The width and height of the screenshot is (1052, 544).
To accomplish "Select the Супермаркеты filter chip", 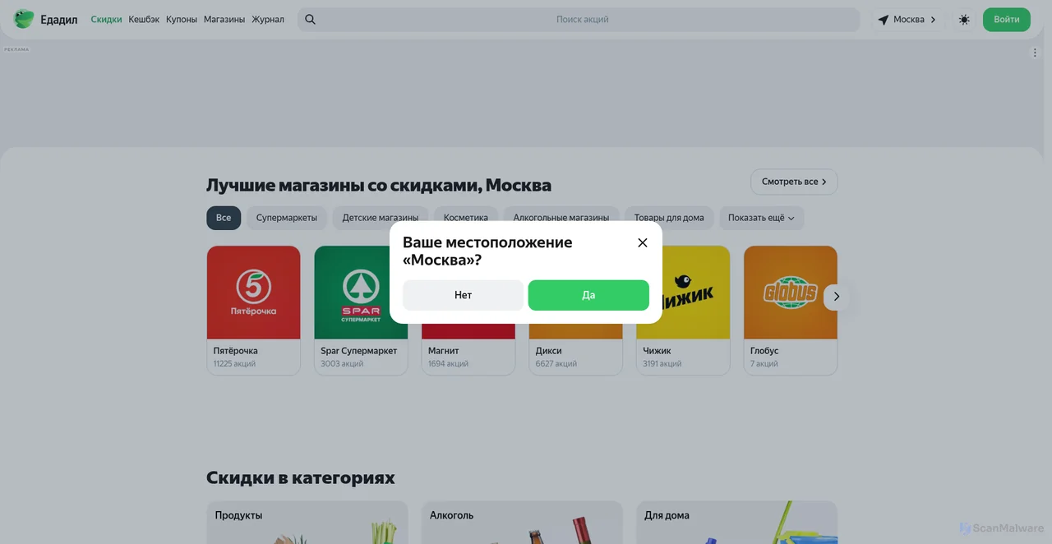I will [287, 218].
